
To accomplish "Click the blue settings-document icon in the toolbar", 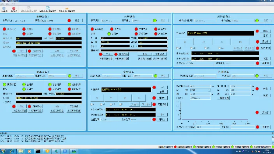I will coord(48,9).
